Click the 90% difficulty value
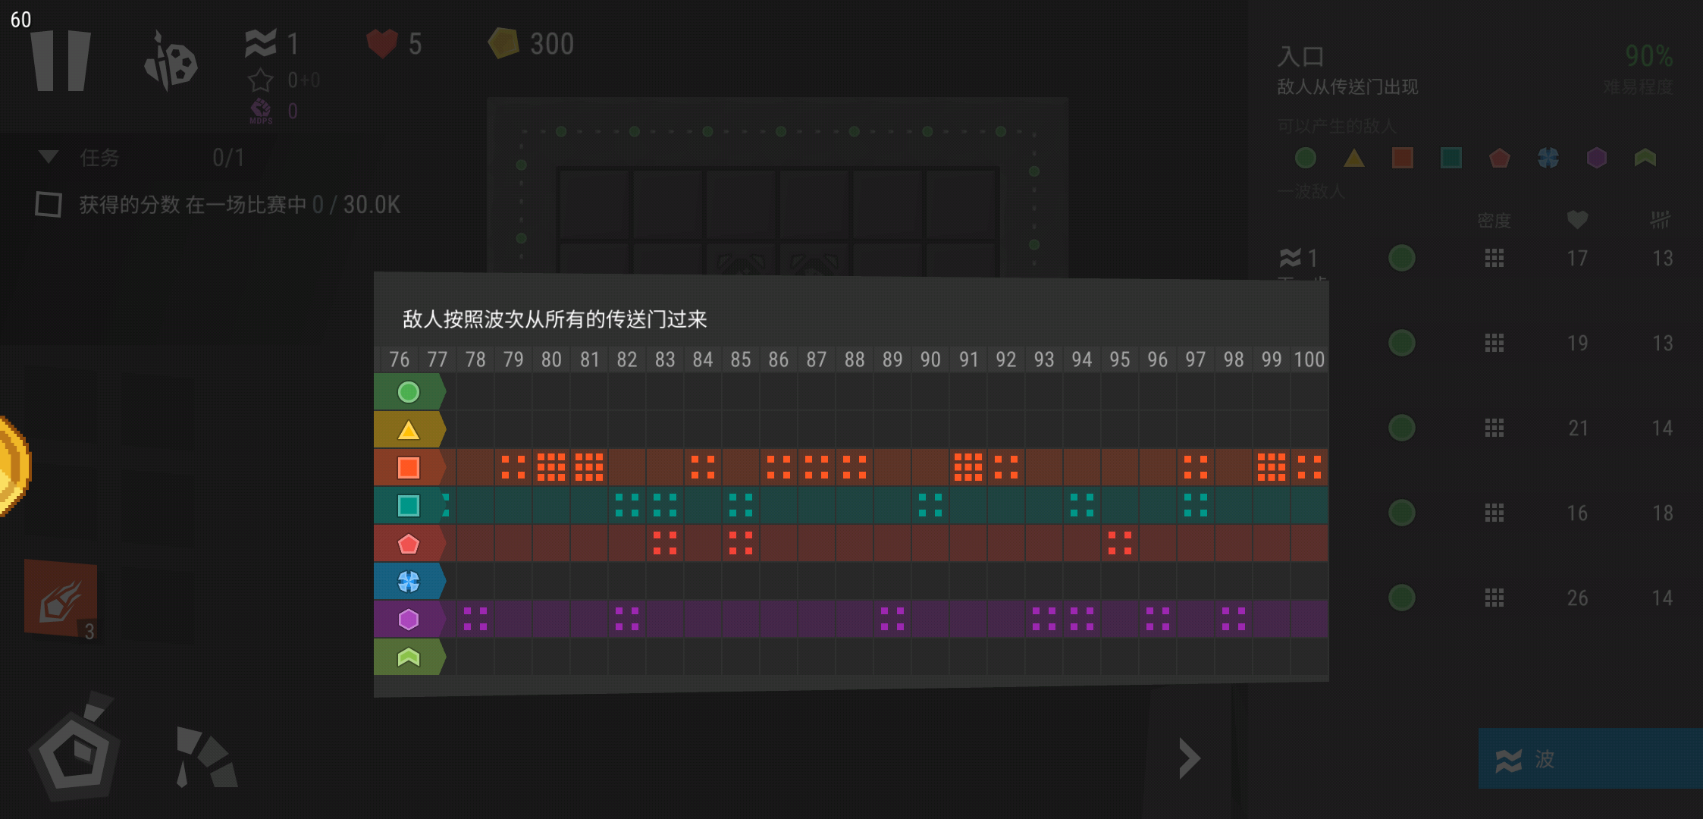Viewport: 1703px width, 819px height. pos(1648,55)
